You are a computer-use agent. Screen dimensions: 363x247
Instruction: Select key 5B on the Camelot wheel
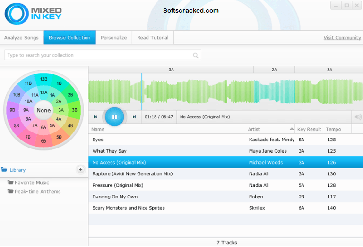point(59,137)
